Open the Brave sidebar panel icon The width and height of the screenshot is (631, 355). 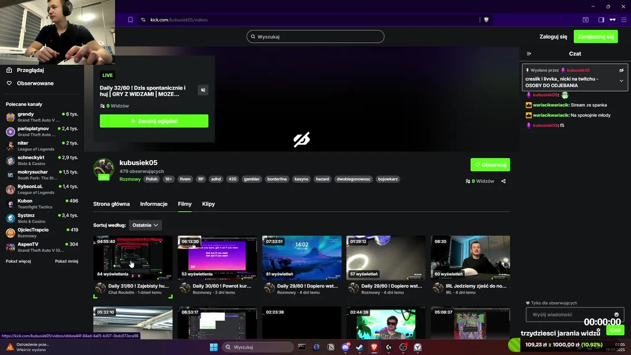point(601,20)
